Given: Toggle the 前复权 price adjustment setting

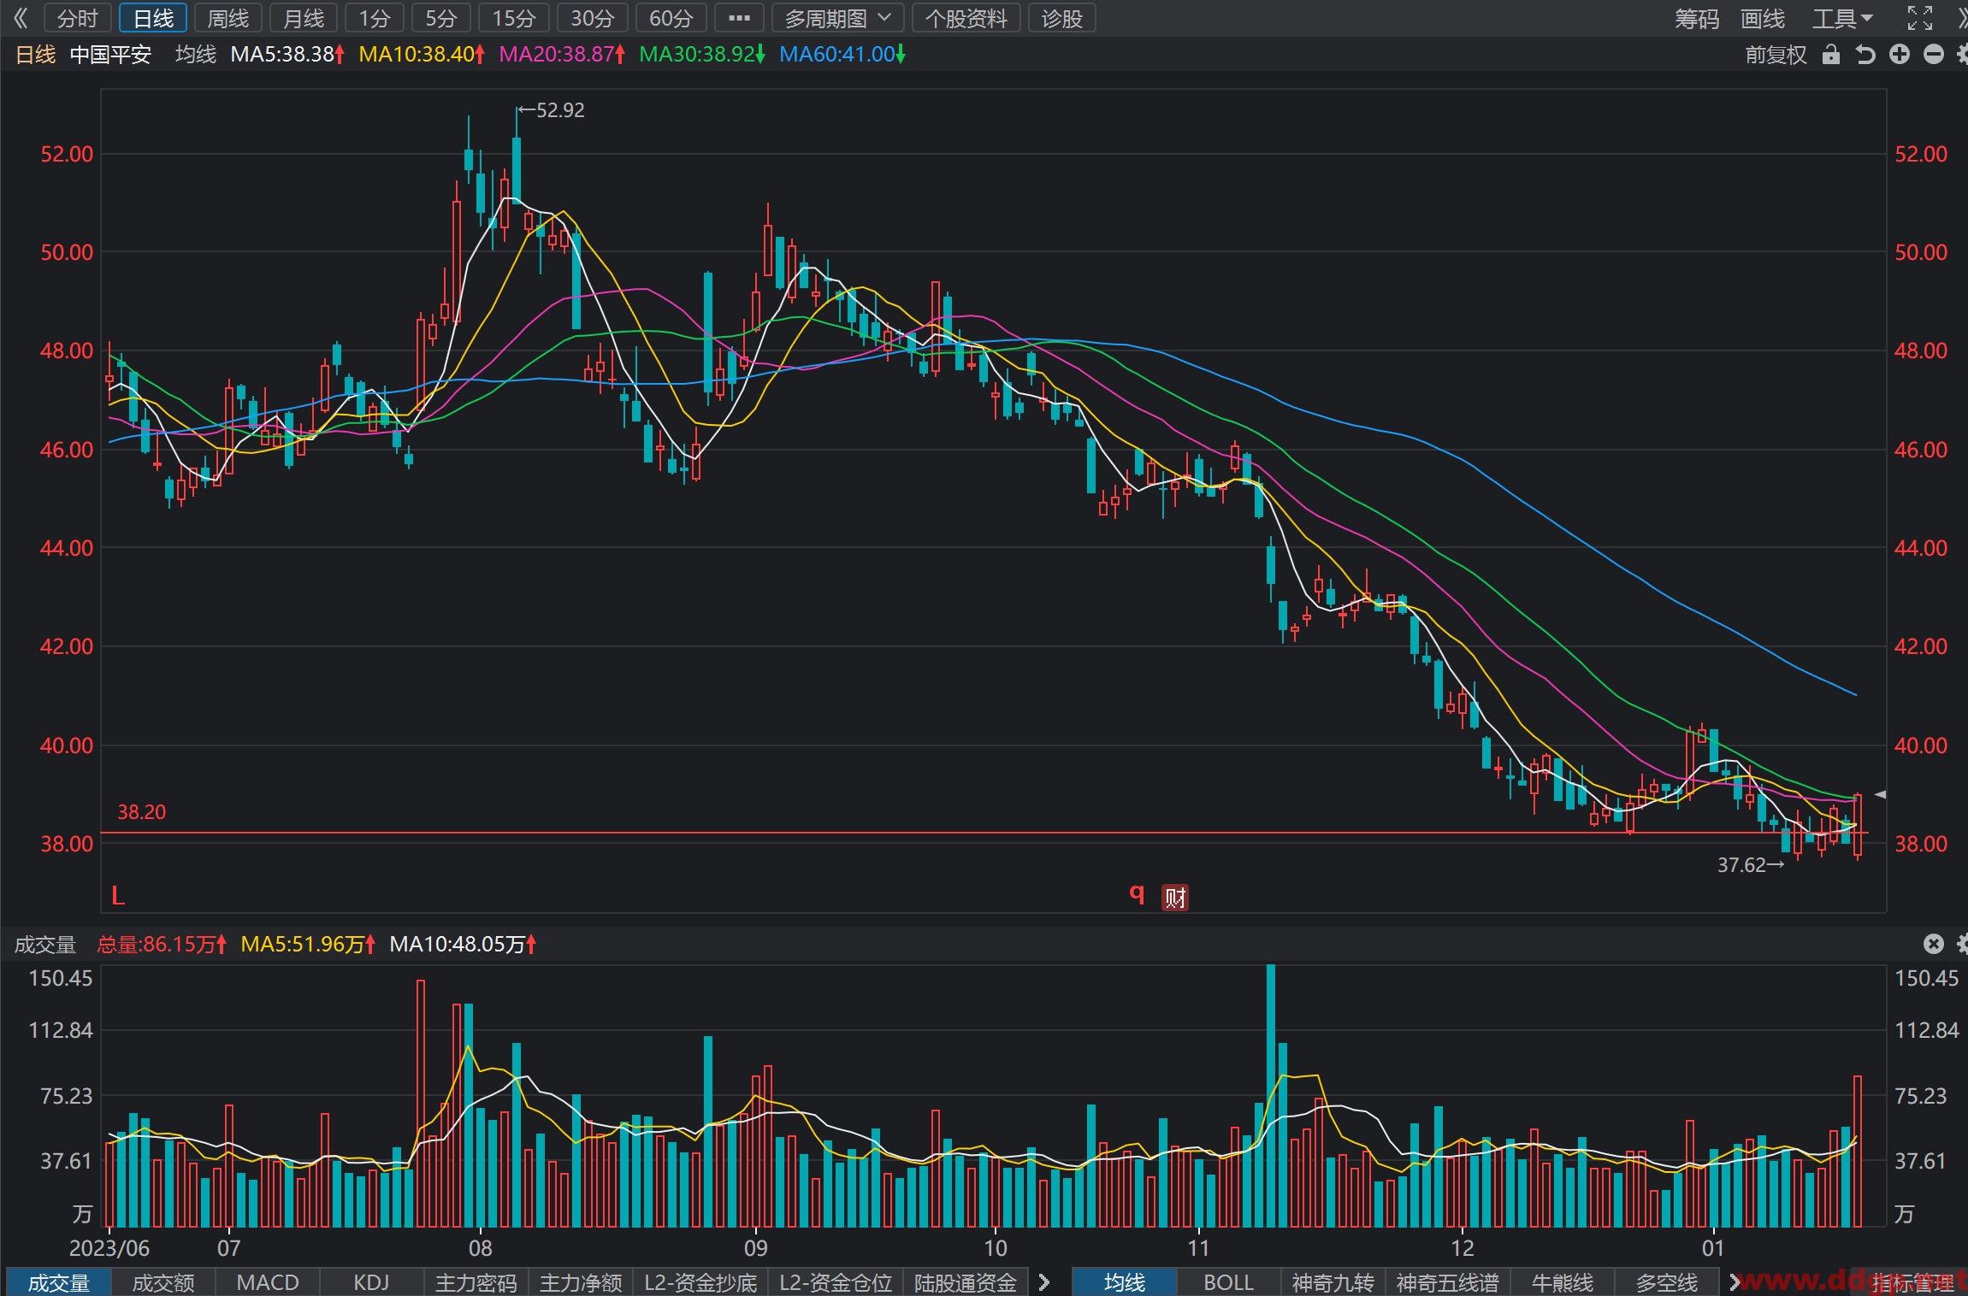Looking at the screenshot, I should (x=1776, y=55).
